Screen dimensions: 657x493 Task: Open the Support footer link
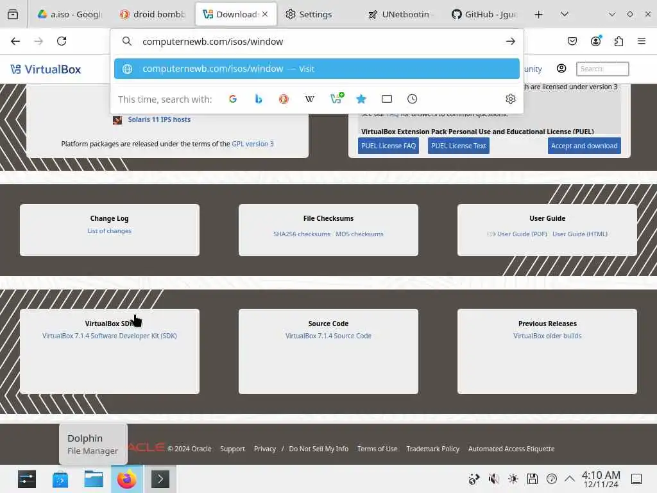tap(232, 449)
